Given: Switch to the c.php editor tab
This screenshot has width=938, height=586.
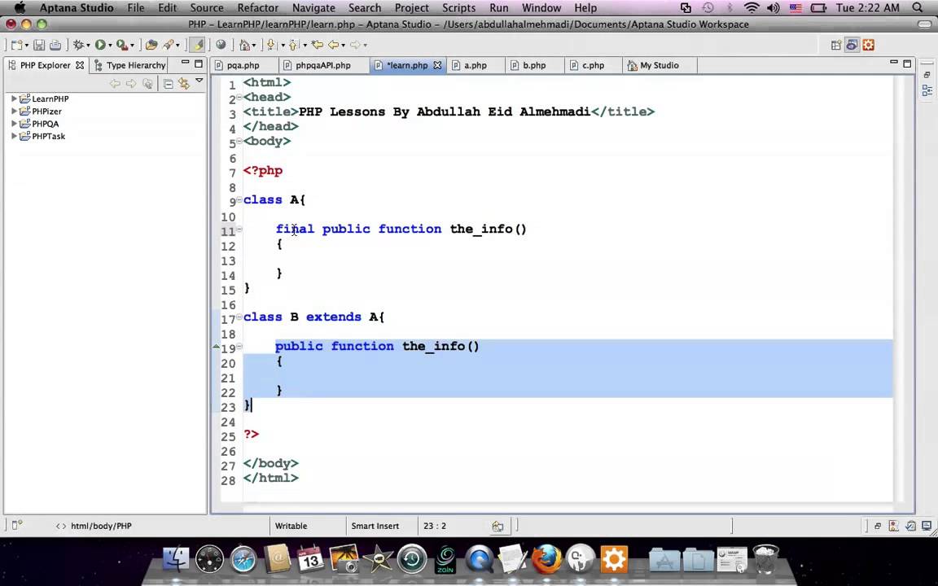Looking at the screenshot, I should click(593, 65).
